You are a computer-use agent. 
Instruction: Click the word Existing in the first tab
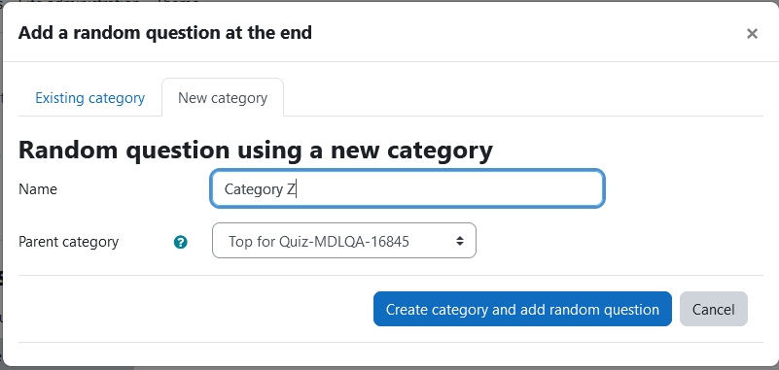[59, 98]
